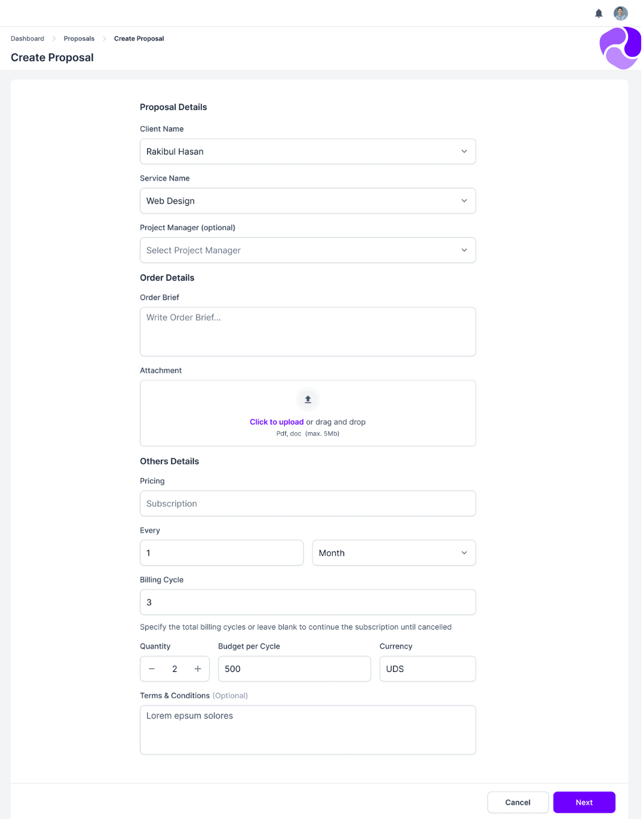
Task: Open the Client Name dropdown showing Rakibul Hasan
Action: [x=308, y=151]
